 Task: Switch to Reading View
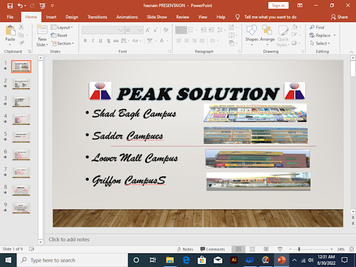click(x=266, y=249)
